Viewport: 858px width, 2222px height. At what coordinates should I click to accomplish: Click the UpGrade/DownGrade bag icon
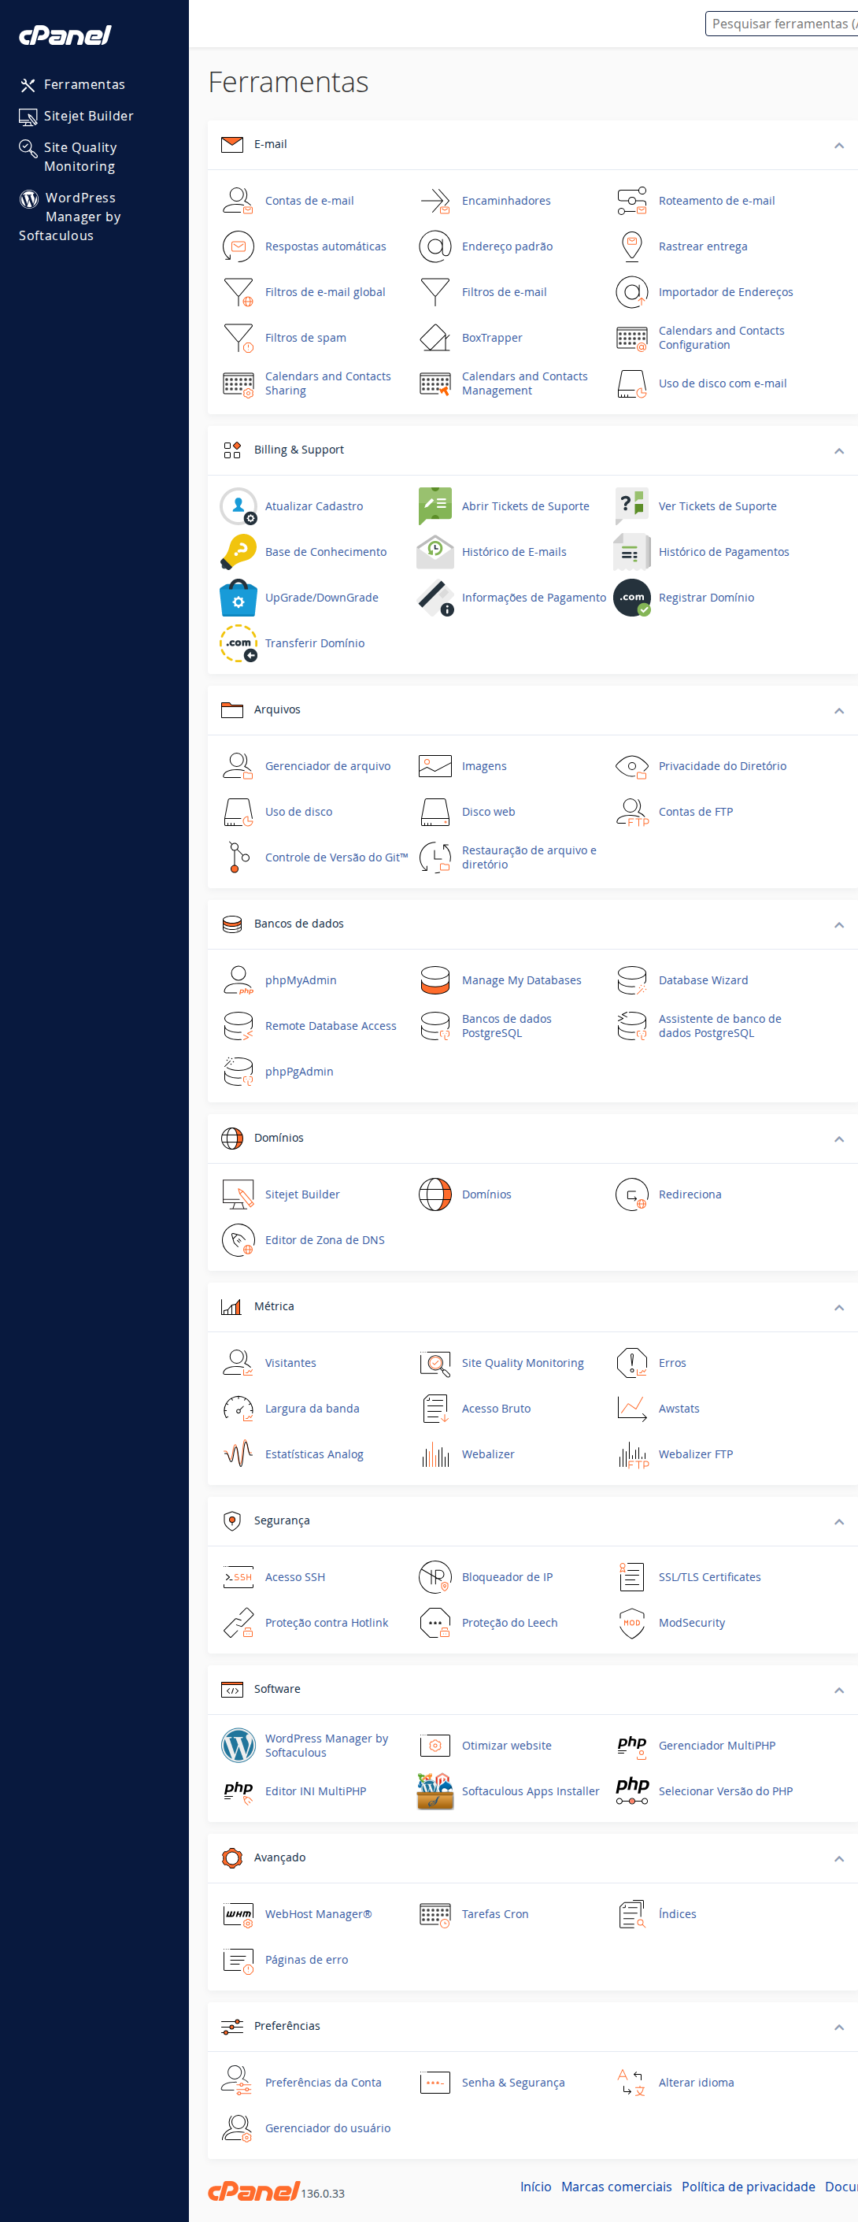click(x=238, y=598)
